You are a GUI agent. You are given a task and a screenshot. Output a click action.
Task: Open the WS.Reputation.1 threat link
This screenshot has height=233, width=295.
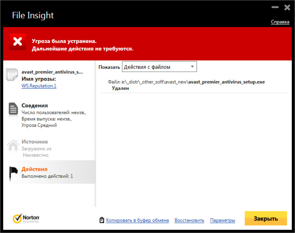39,86
